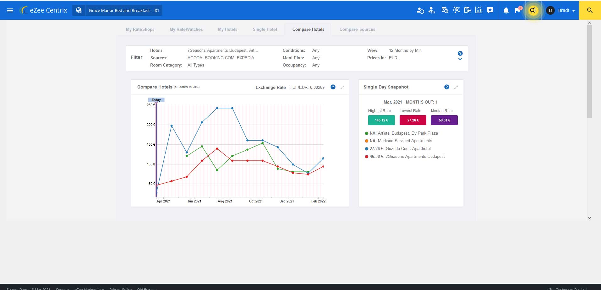Click the Room Category value All Types
601x290 pixels.
[196, 65]
